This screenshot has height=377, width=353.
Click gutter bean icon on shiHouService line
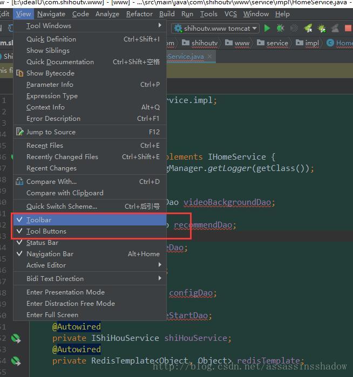(16, 338)
